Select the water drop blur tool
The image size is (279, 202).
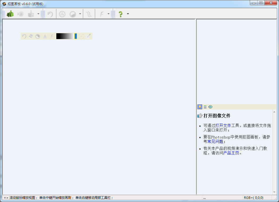click(45, 36)
